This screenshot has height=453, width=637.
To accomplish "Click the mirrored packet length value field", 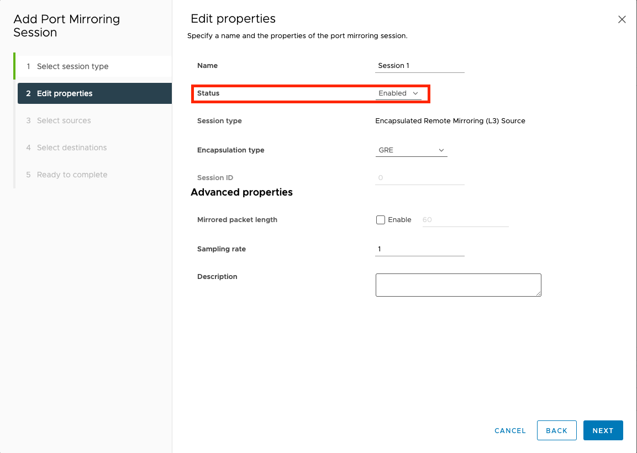I will (465, 219).
